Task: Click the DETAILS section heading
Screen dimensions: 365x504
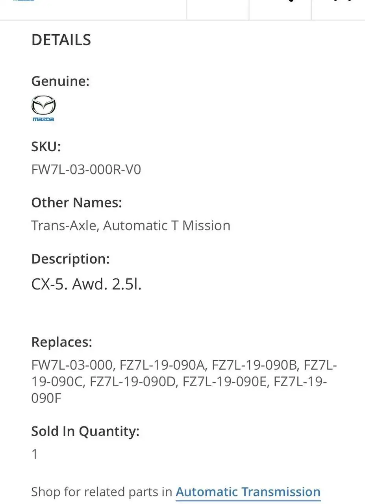Action: pos(61,40)
